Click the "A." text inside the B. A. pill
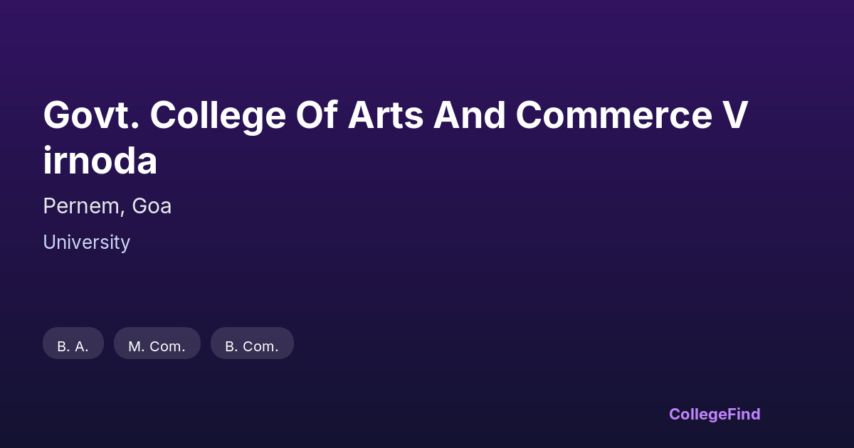The height and width of the screenshot is (448, 854). 82,346
